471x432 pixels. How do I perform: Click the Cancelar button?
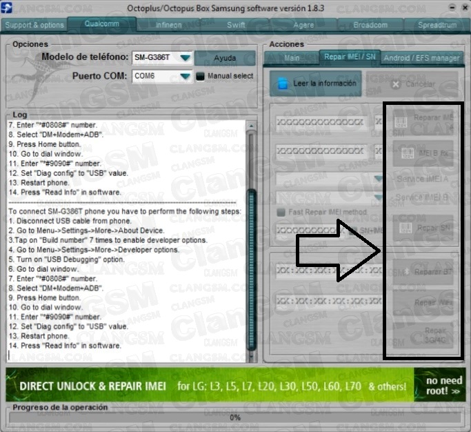coord(413,84)
